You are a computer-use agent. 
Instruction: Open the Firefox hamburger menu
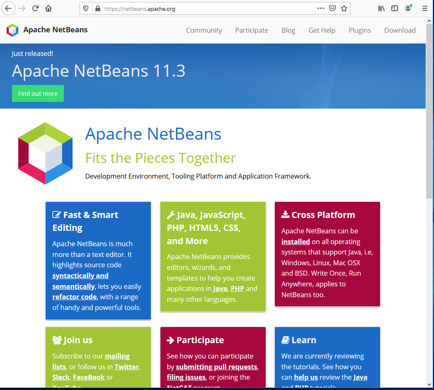click(x=425, y=8)
